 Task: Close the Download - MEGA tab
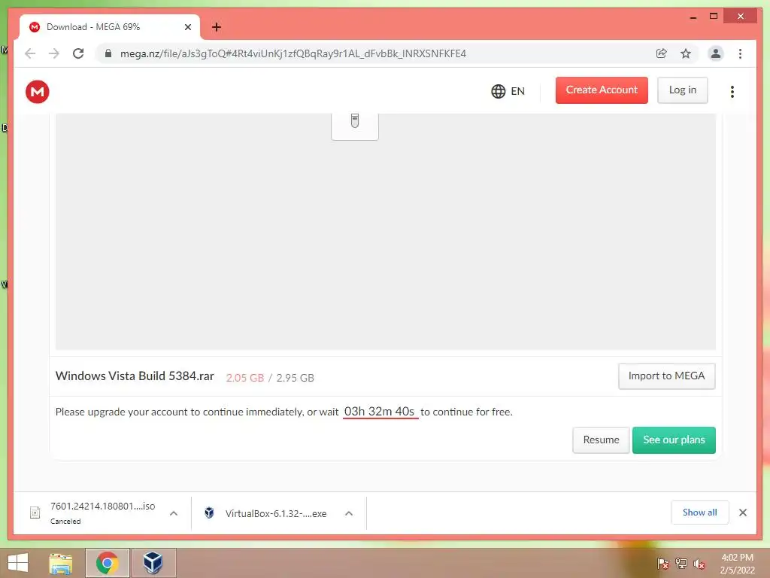tap(187, 27)
